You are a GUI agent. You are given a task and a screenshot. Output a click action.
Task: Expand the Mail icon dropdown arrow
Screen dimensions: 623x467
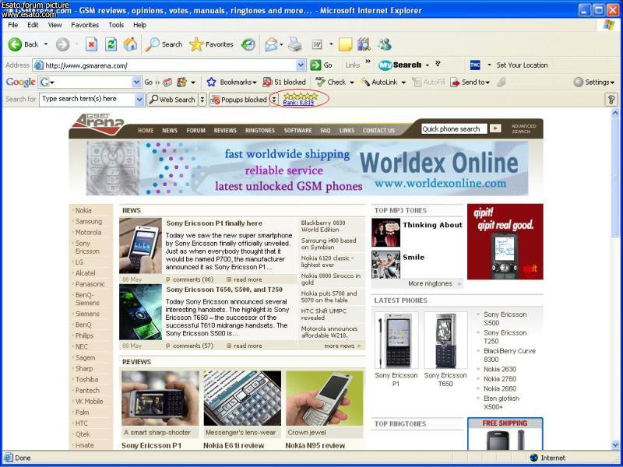(281, 44)
